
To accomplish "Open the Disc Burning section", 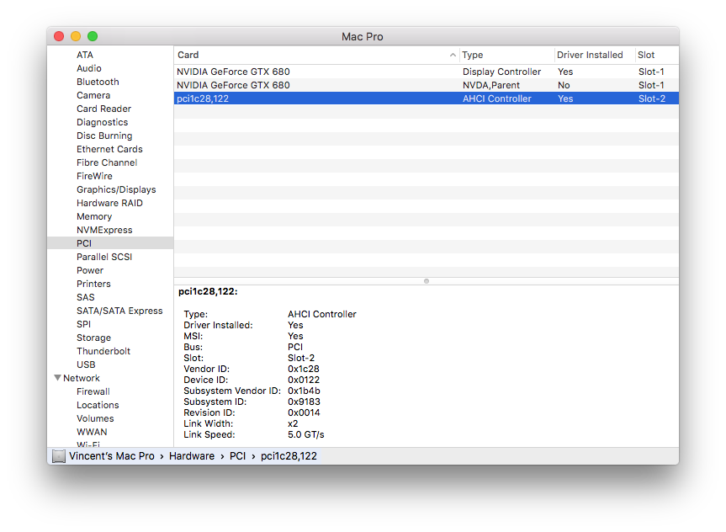I will [x=104, y=136].
